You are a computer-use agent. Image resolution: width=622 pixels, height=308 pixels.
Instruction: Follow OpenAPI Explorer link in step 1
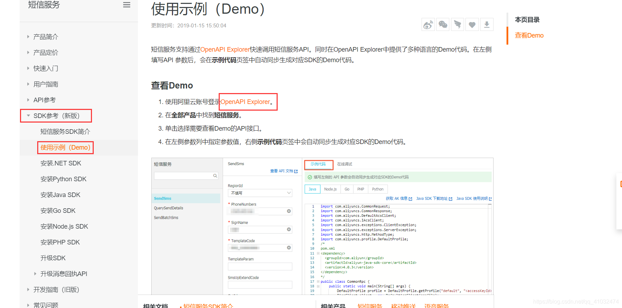tap(245, 102)
